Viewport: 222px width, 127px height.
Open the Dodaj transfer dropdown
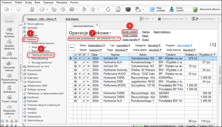tap(131, 40)
